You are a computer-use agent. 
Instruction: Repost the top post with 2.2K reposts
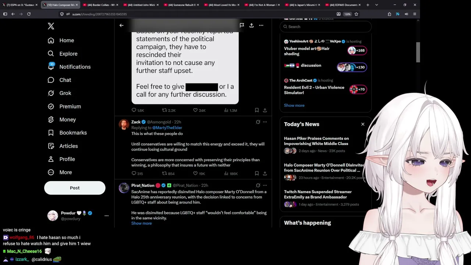pyautogui.click(x=169, y=110)
